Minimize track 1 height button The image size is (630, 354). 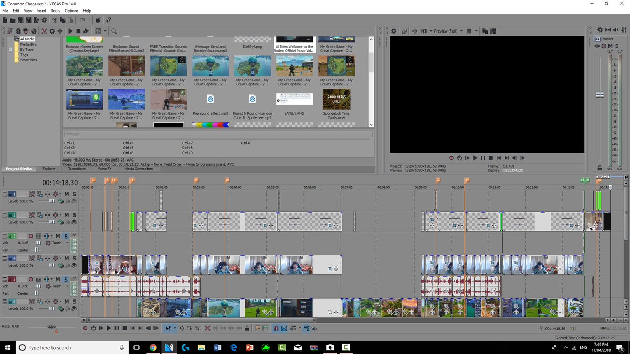(5, 192)
